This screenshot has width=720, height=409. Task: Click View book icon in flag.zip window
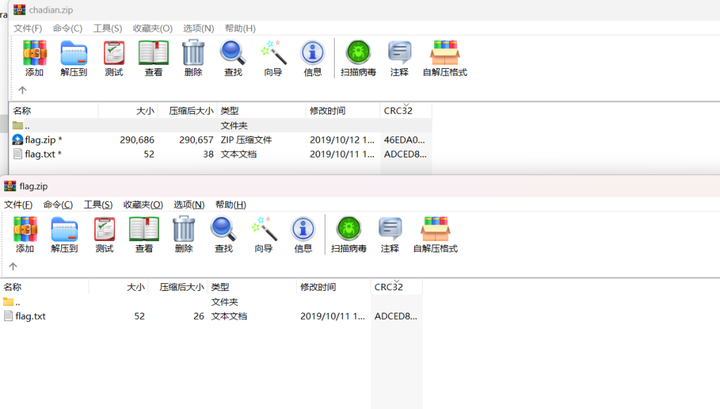(144, 229)
